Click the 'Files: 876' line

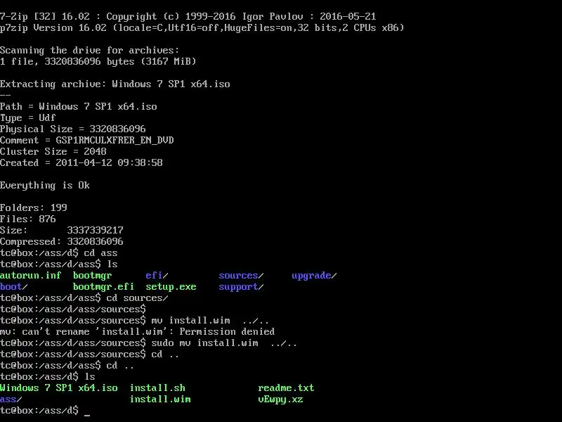pyautogui.click(x=28, y=219)
